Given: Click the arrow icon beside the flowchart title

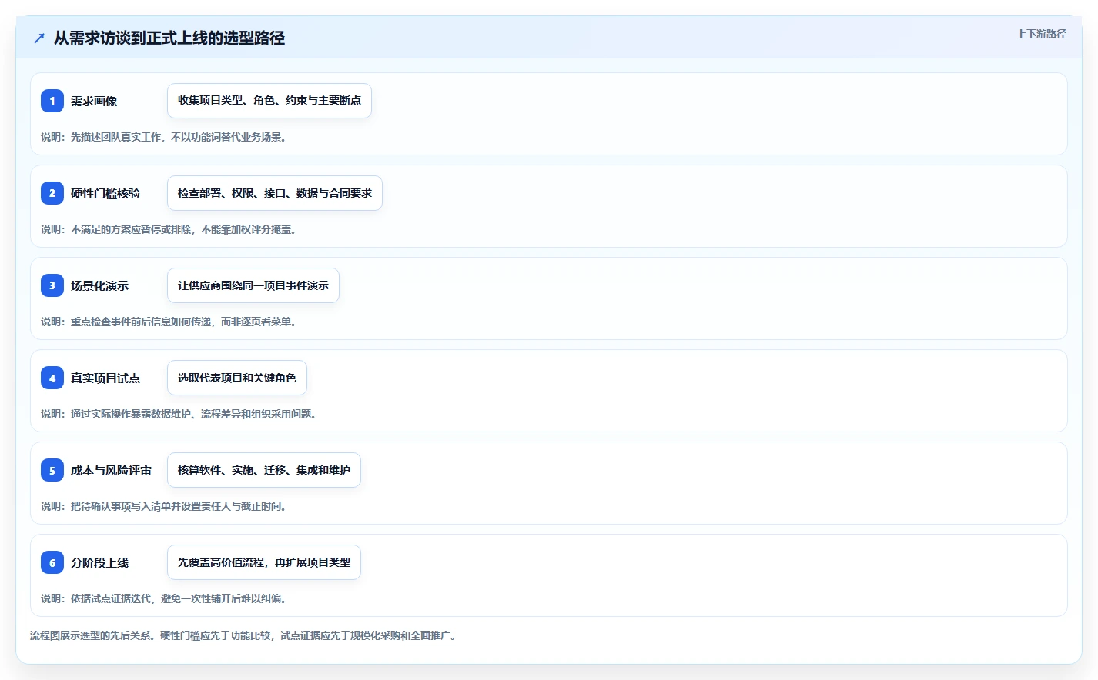Looking at the screenshot, I should 39,38.
